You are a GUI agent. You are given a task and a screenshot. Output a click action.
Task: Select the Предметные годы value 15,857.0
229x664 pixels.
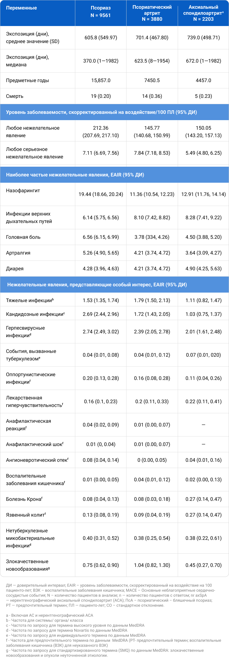pyautogui.click(x=101, y=80)
